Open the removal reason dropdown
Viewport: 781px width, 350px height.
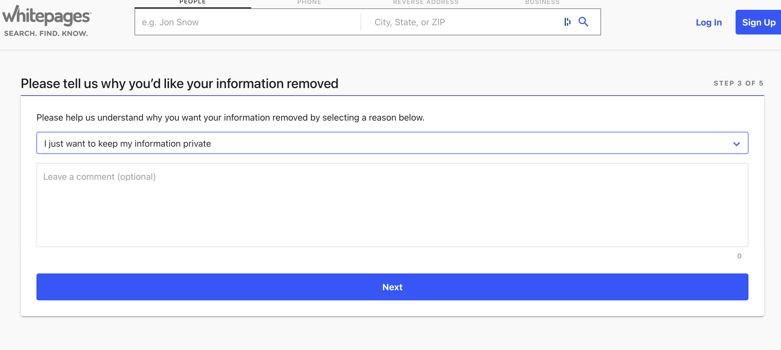(392, 143)
